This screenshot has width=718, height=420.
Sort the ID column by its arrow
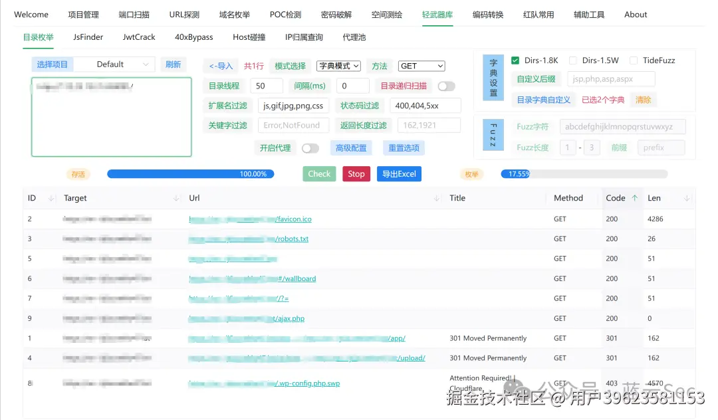pos(51,198)
